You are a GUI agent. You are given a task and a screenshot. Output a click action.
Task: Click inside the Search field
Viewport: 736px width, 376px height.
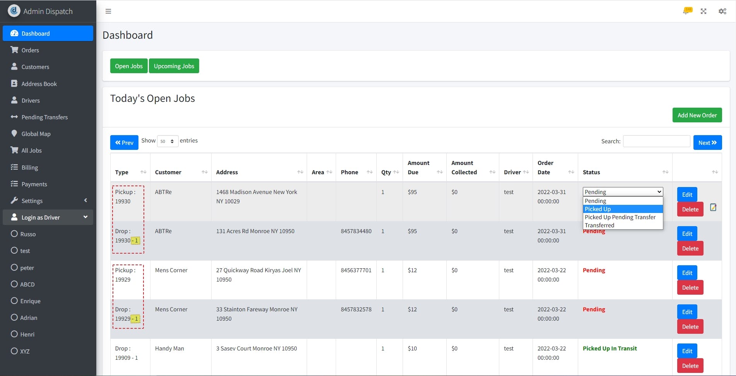tap(656, 141)
